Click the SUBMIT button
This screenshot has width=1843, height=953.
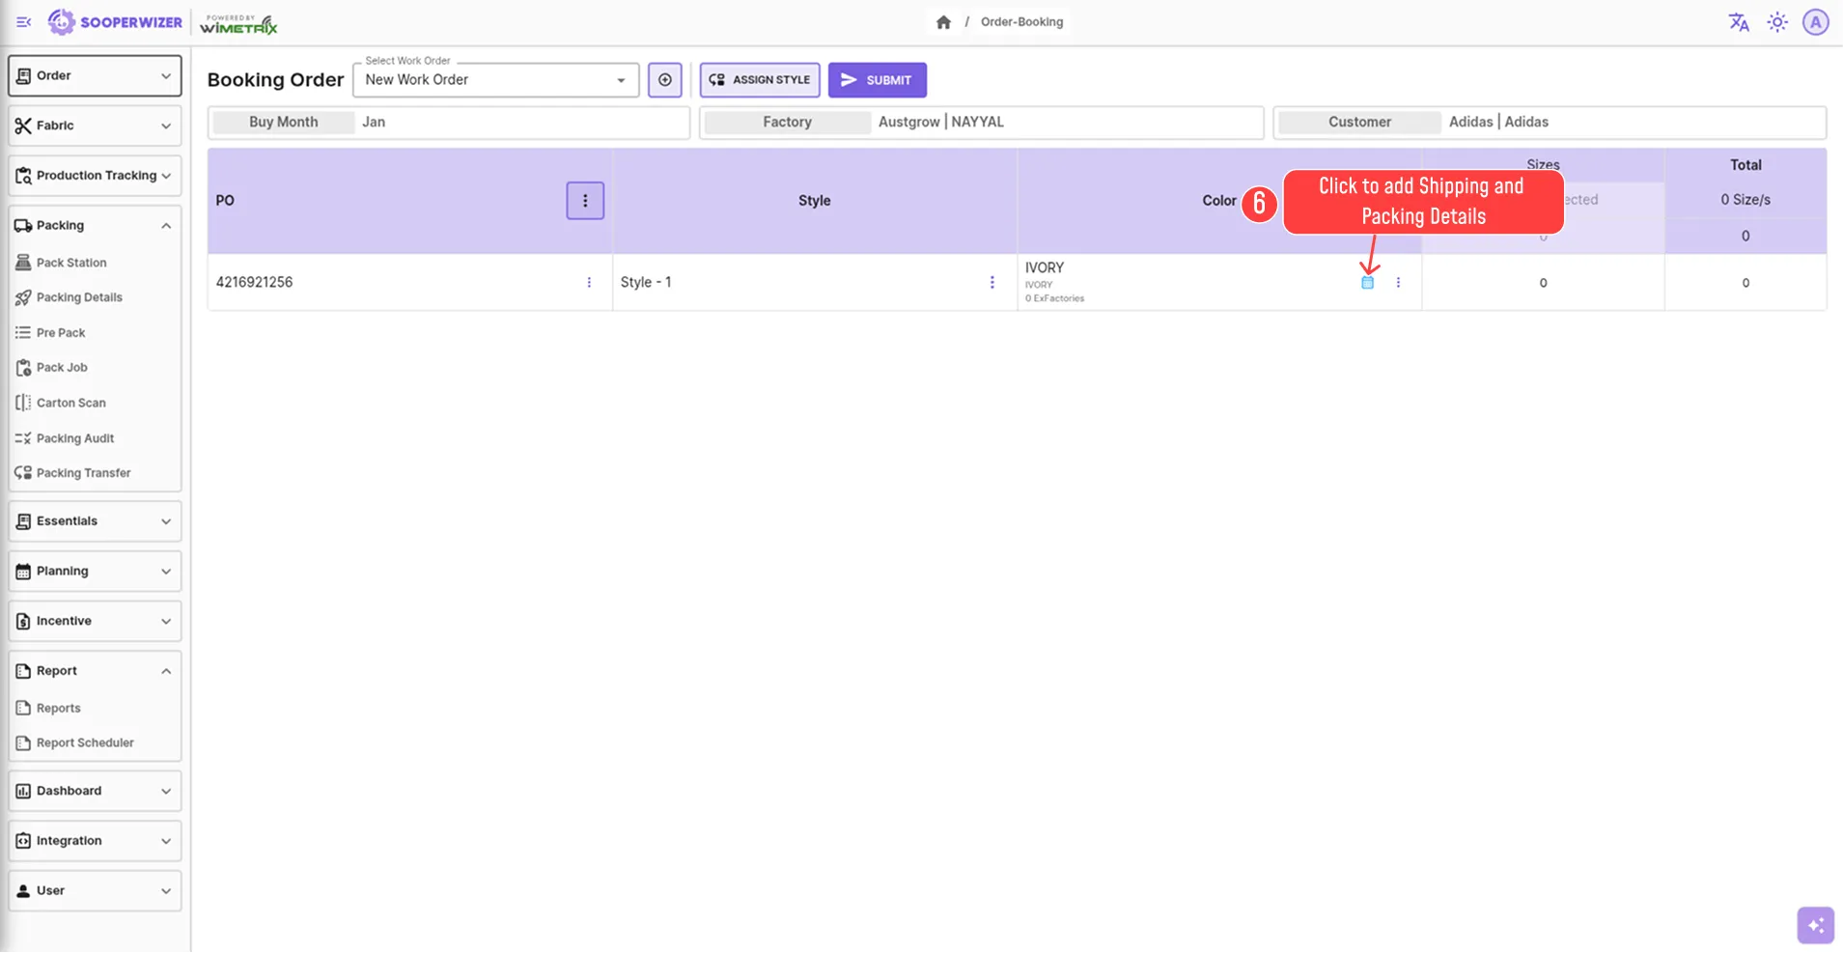[877, 79]
